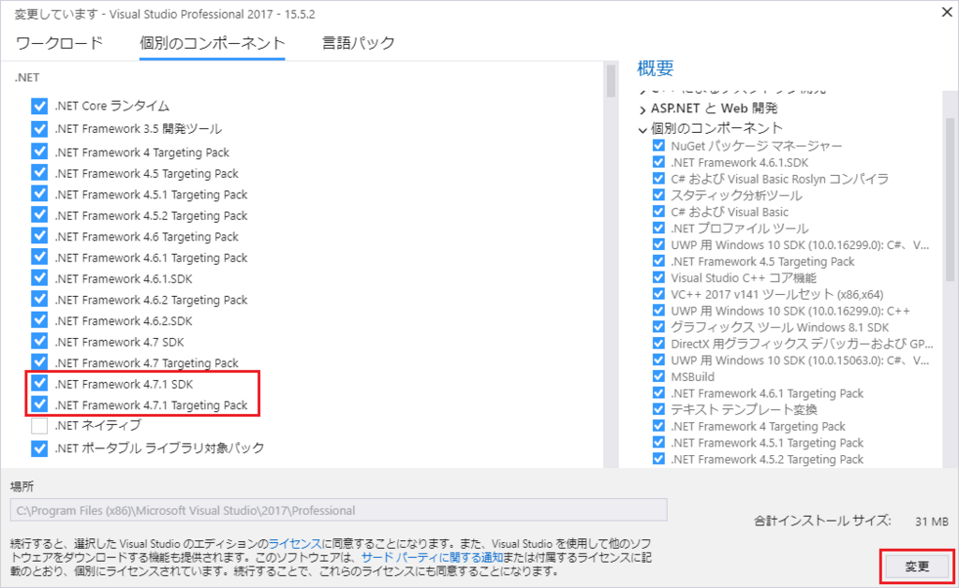Uncheck Visual Studio C++ コア機能
Screen dimensions: 959x588
tap(658, 278)
